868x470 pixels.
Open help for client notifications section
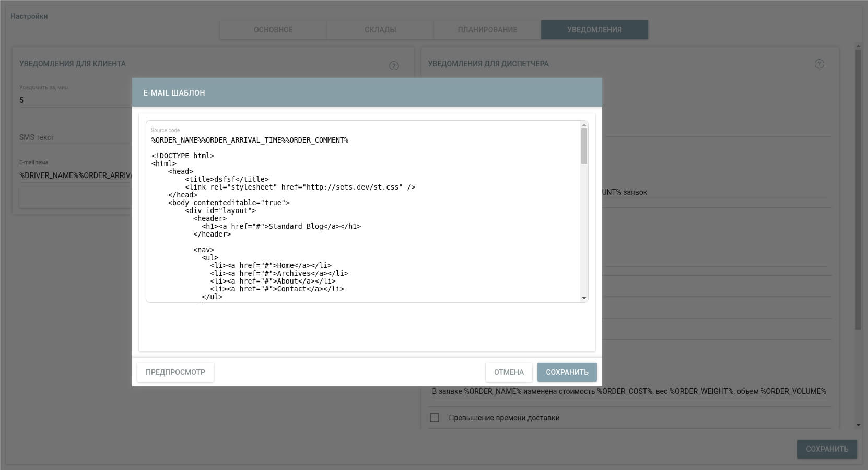tap(394, 66)
